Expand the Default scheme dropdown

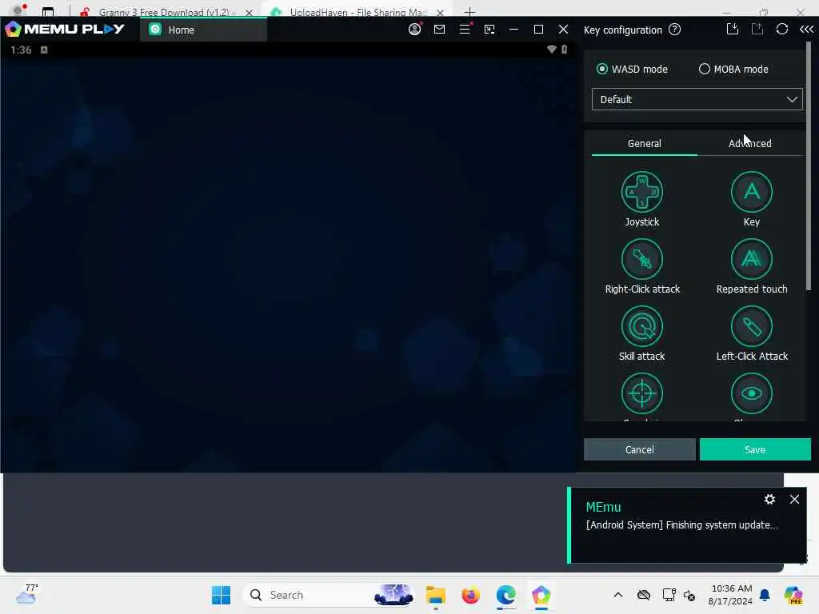(x=697, y=99)
